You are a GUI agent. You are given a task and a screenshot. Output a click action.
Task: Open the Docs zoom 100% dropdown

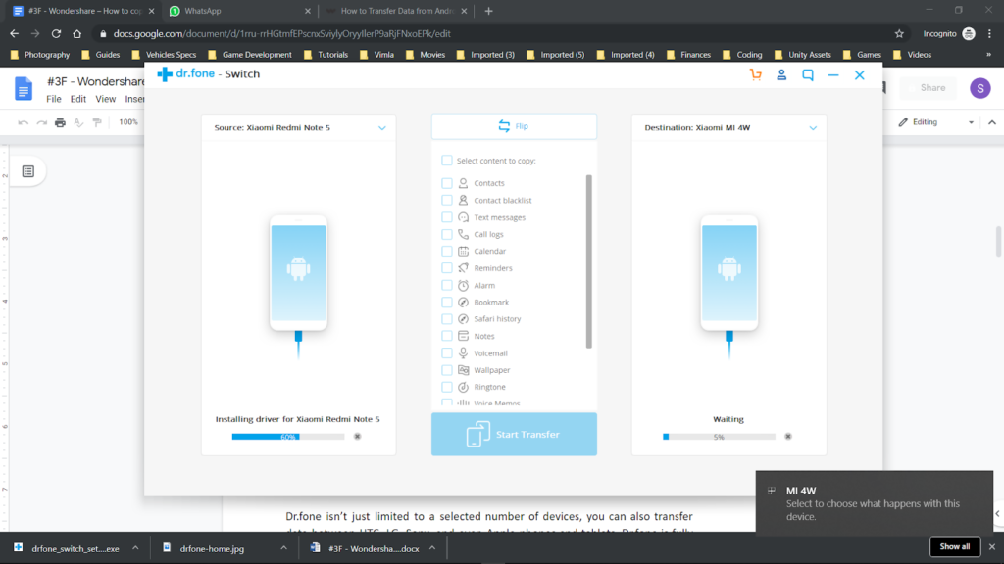tap(128, 122)
